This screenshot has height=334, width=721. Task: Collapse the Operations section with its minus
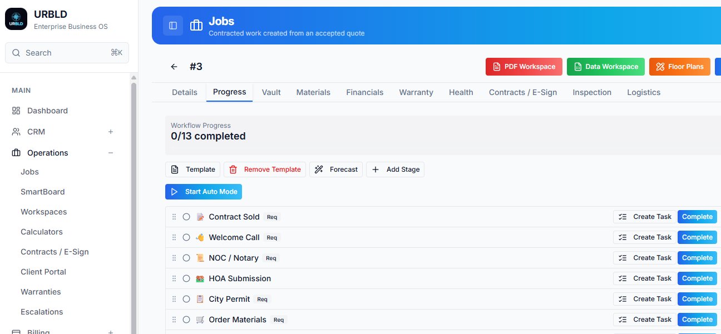(111, 153)
